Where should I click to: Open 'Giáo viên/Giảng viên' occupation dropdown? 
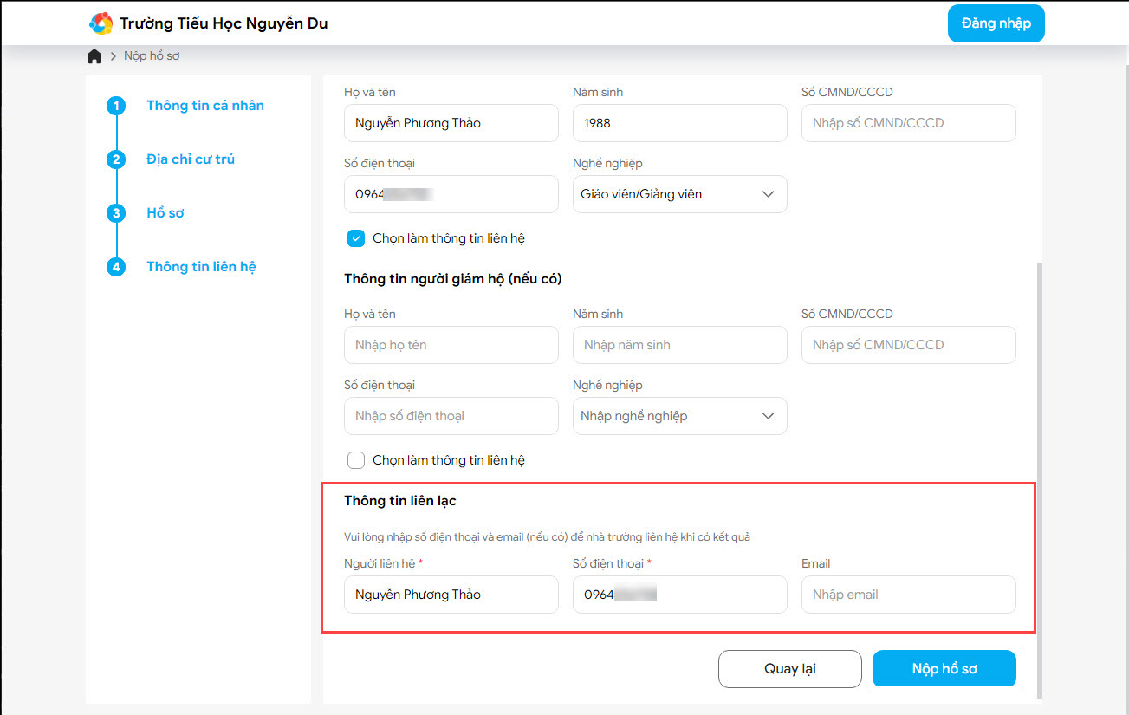[x=679, y=194]
